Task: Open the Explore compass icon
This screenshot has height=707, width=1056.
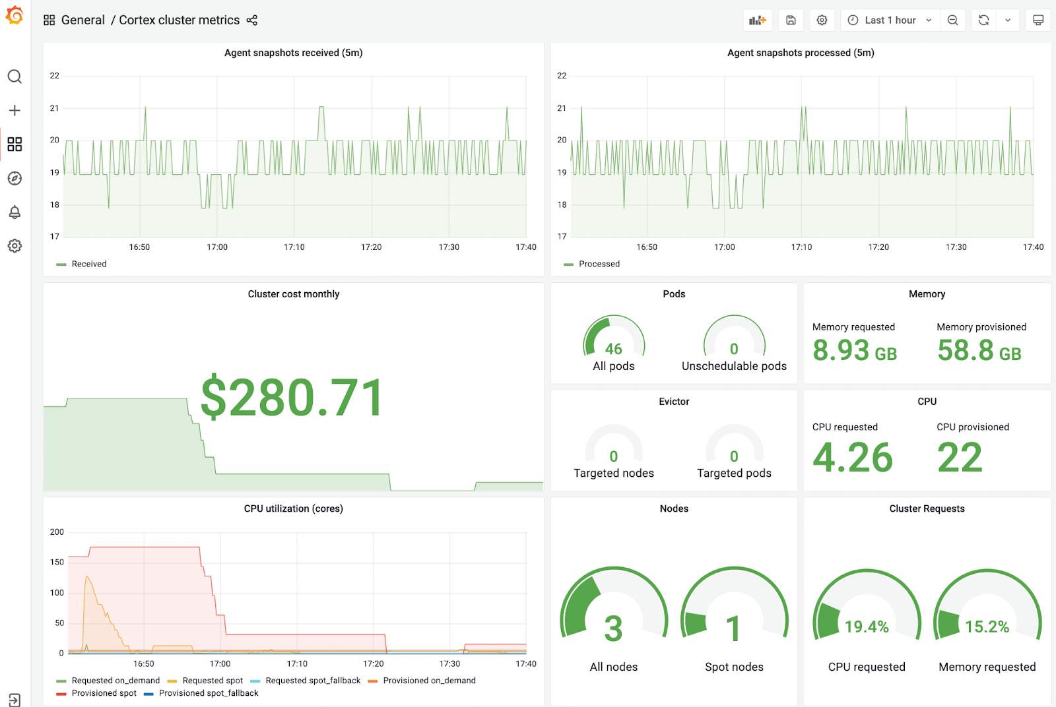Action: [15, 179]
